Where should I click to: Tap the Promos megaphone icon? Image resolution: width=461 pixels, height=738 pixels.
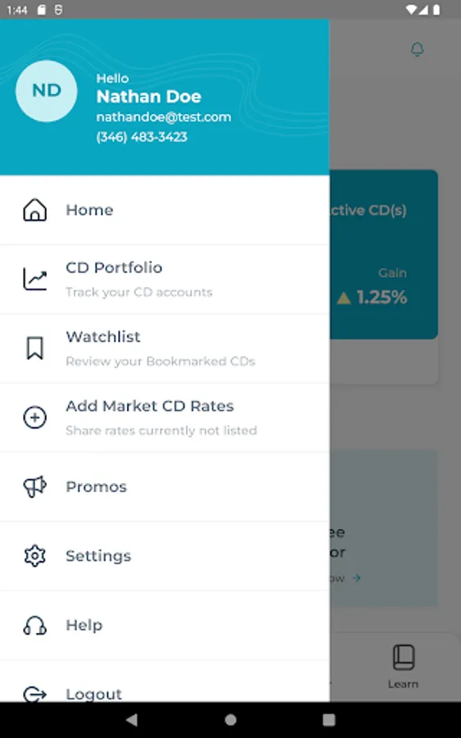(x=34, y=486)
